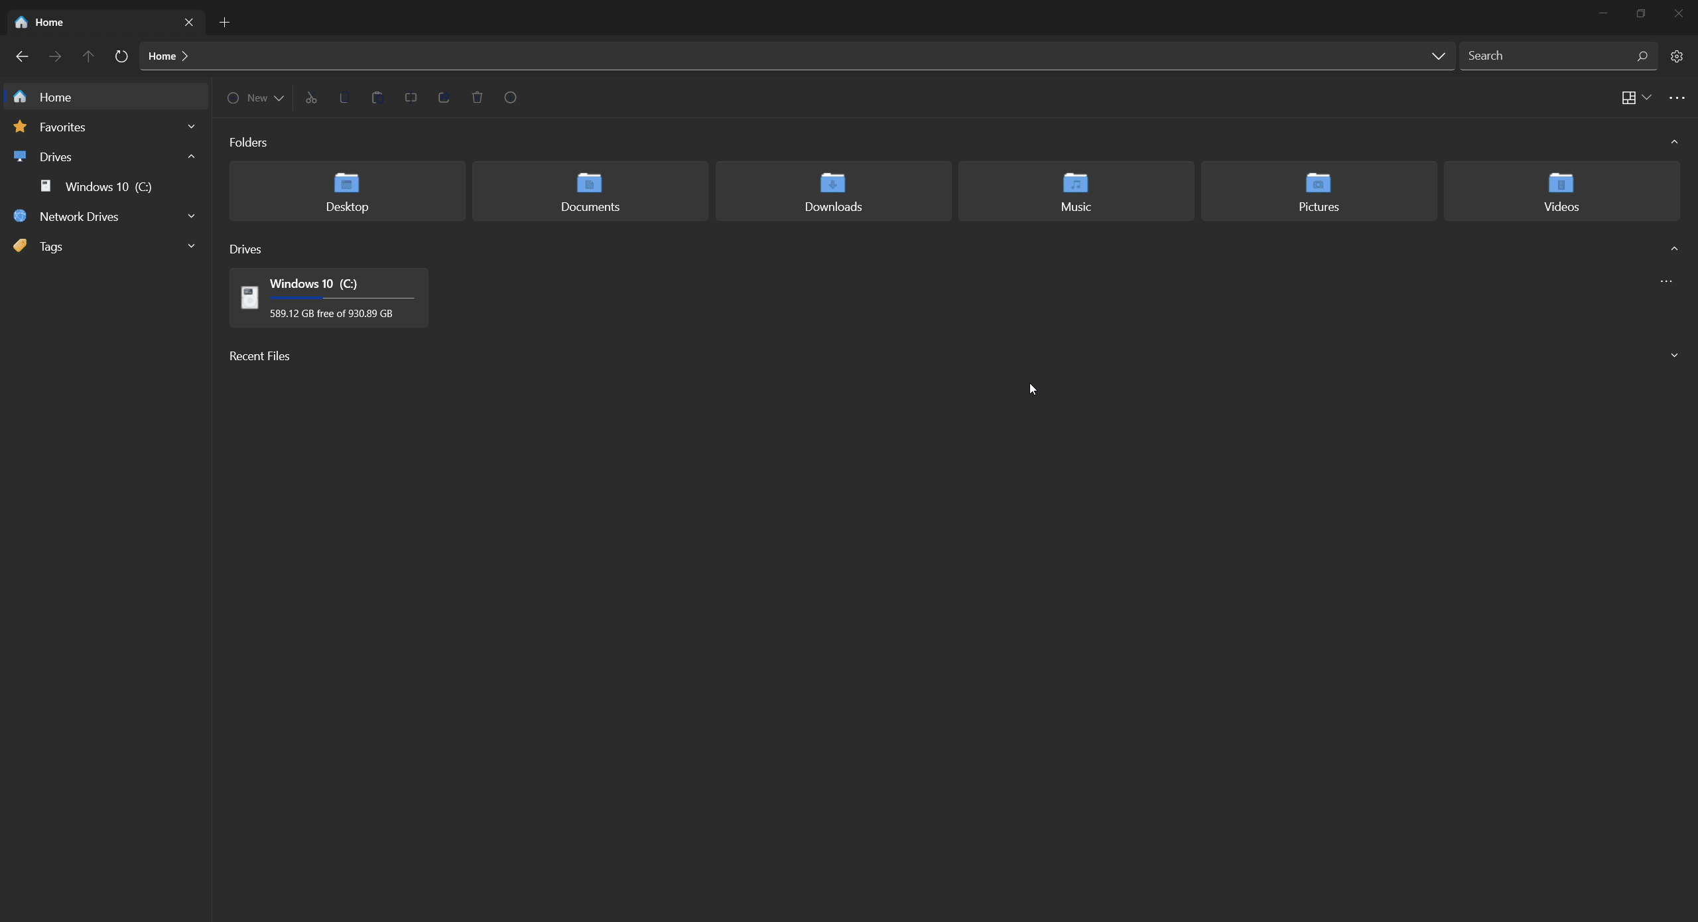Collapse the Drives widget section
The image size is (1698, 922).
point(1674,249)
